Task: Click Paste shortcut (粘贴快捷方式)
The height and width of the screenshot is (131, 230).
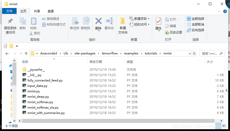Action: [x=54, y=24]
